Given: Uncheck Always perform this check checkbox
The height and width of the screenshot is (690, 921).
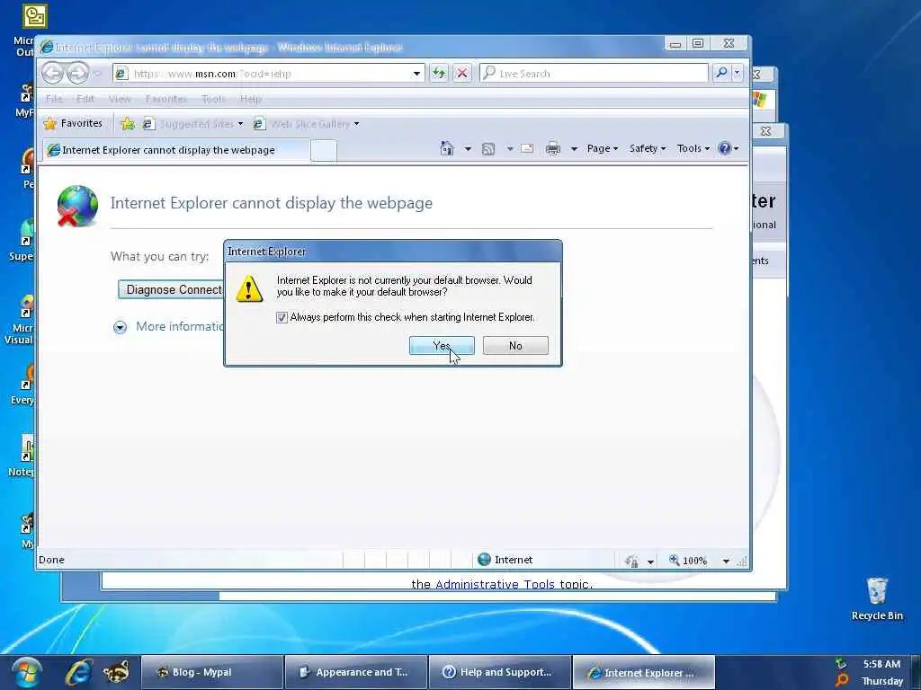Looking at the screenshot, I should [282, 317].
